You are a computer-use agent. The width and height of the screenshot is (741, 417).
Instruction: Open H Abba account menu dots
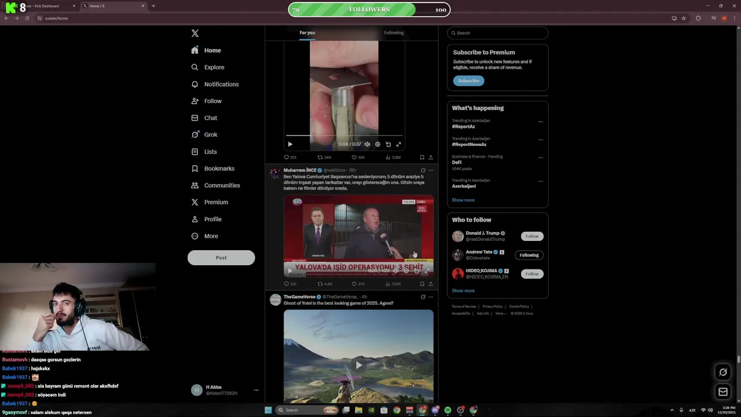click(x=256, y=390)
